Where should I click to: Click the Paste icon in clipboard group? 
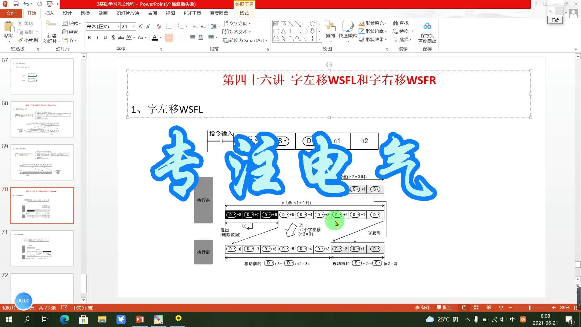pyautogui.click(x=9, y=27)
